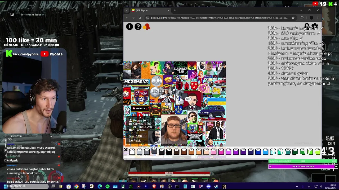Reload the page in Chrome
This screenshot has width=339, height=190.
(140, 18)
